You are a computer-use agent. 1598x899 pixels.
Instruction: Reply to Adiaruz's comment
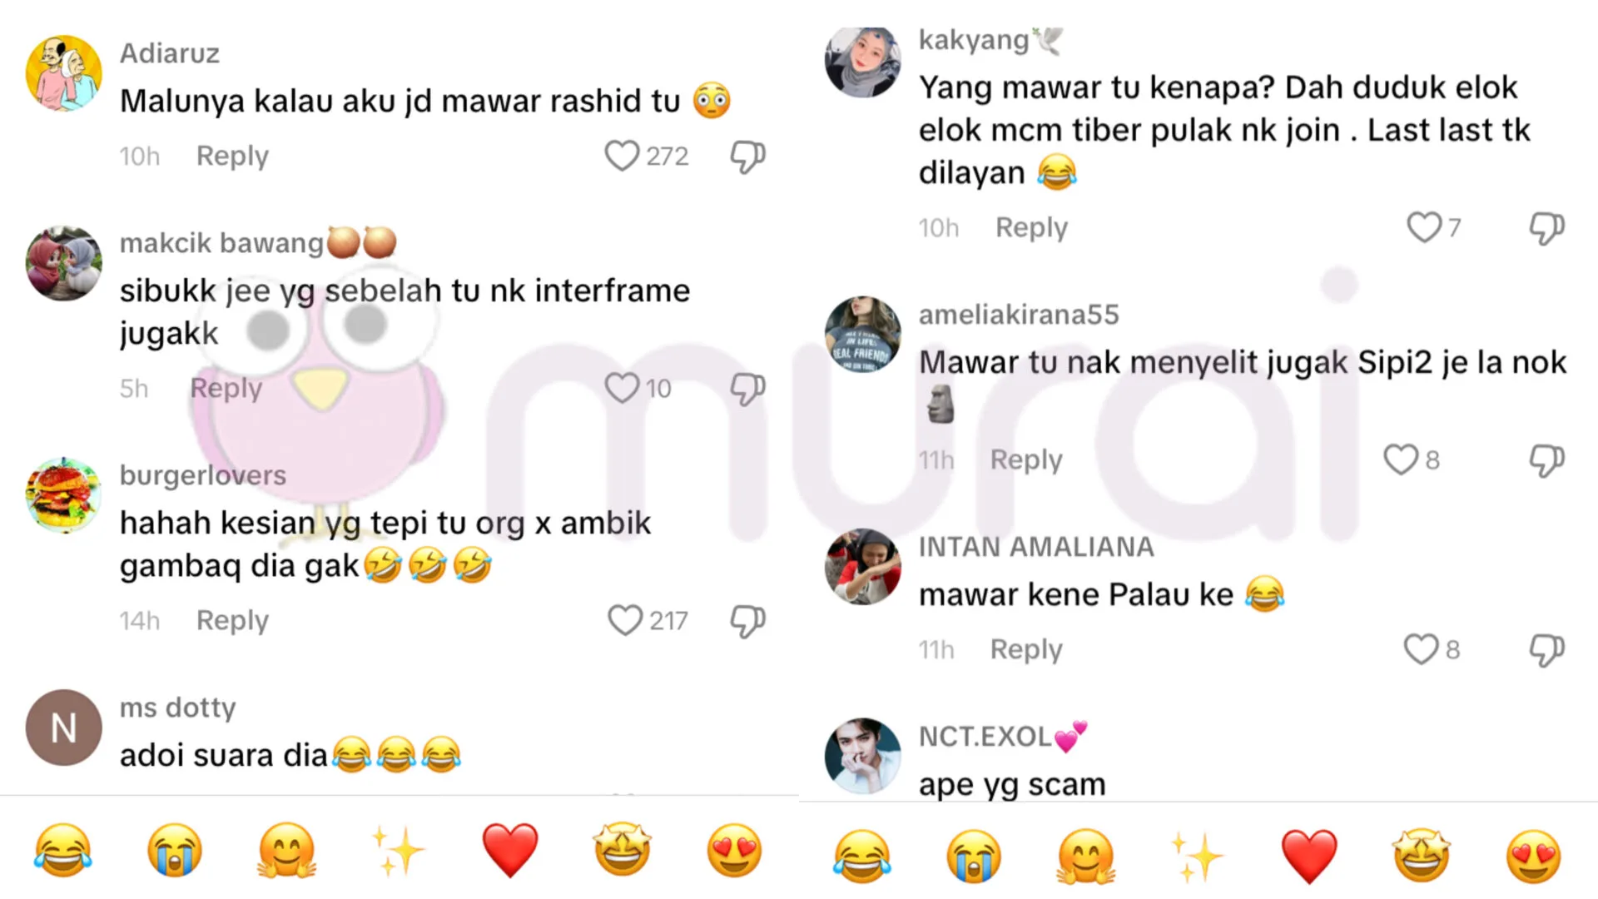point(232,156)
